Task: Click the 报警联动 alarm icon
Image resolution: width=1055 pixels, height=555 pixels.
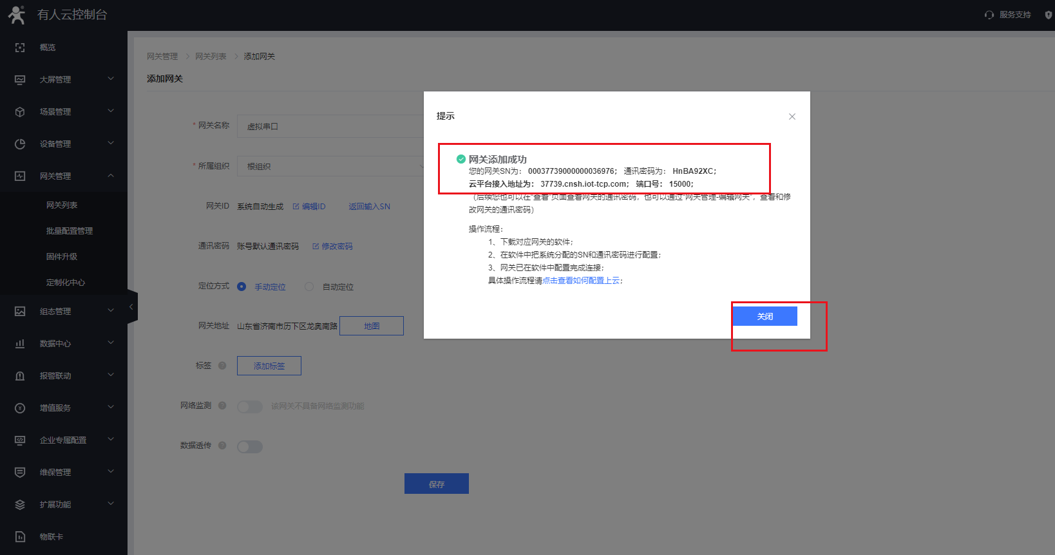Action: [20, 376]
